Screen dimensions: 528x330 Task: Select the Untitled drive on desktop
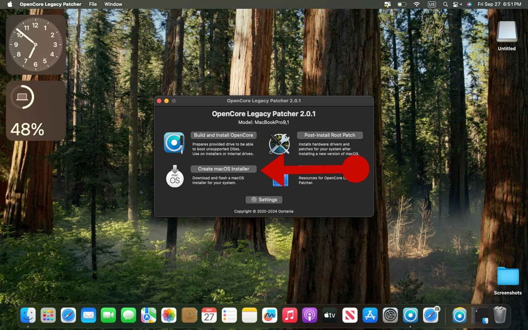(x=507, y=36)
